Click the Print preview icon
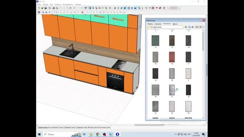The height and width of the screenshot is (137, 244). point(57,8)
